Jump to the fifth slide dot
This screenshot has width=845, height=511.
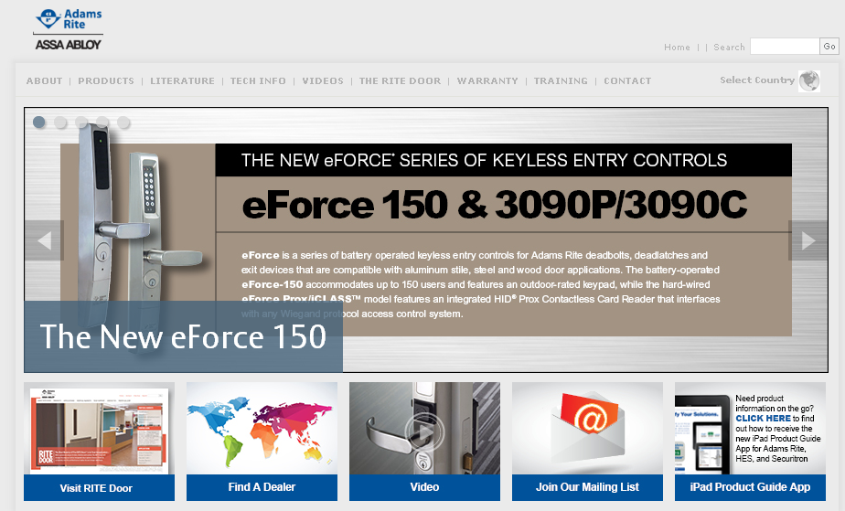tap(123, 122)
